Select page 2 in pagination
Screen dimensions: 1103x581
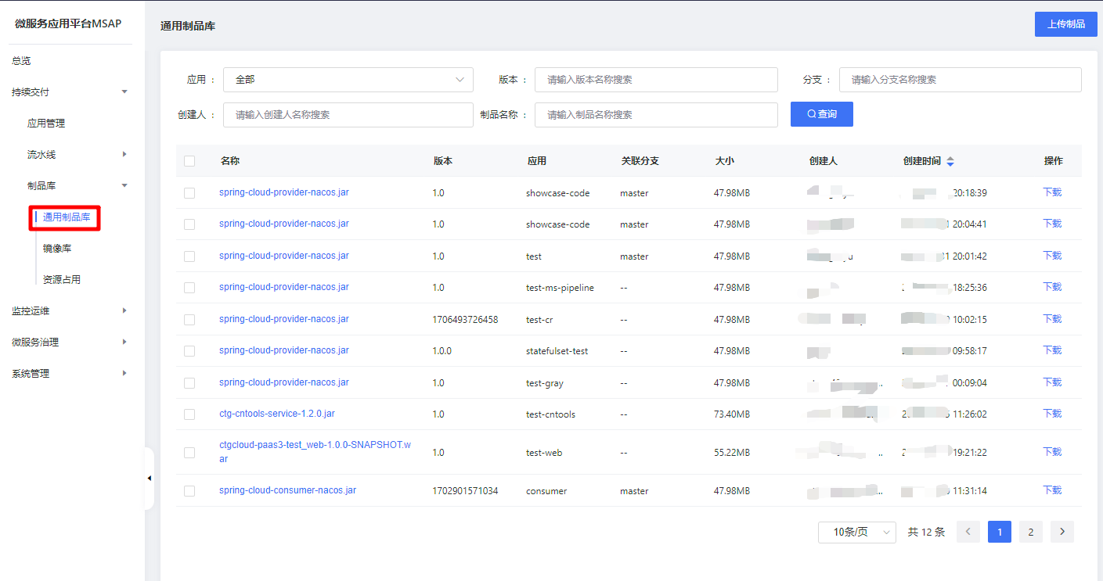1031,532
